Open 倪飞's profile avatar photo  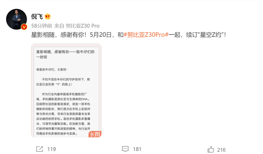pyautogui.click(x=17, y=19)
